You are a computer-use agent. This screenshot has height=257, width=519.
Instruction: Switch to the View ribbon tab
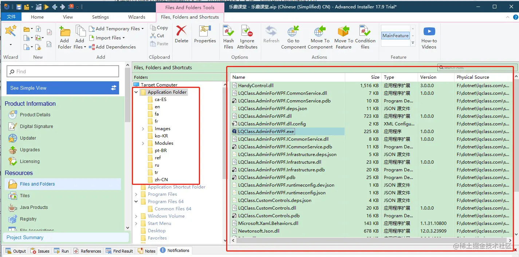pos(68,17)
